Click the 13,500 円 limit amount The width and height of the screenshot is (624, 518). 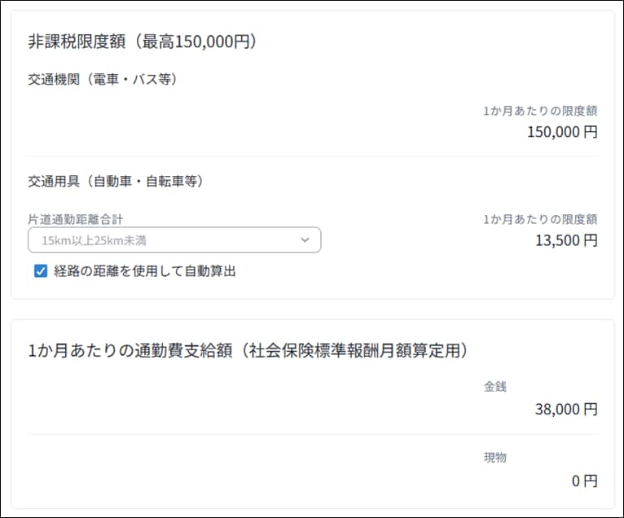566,240
